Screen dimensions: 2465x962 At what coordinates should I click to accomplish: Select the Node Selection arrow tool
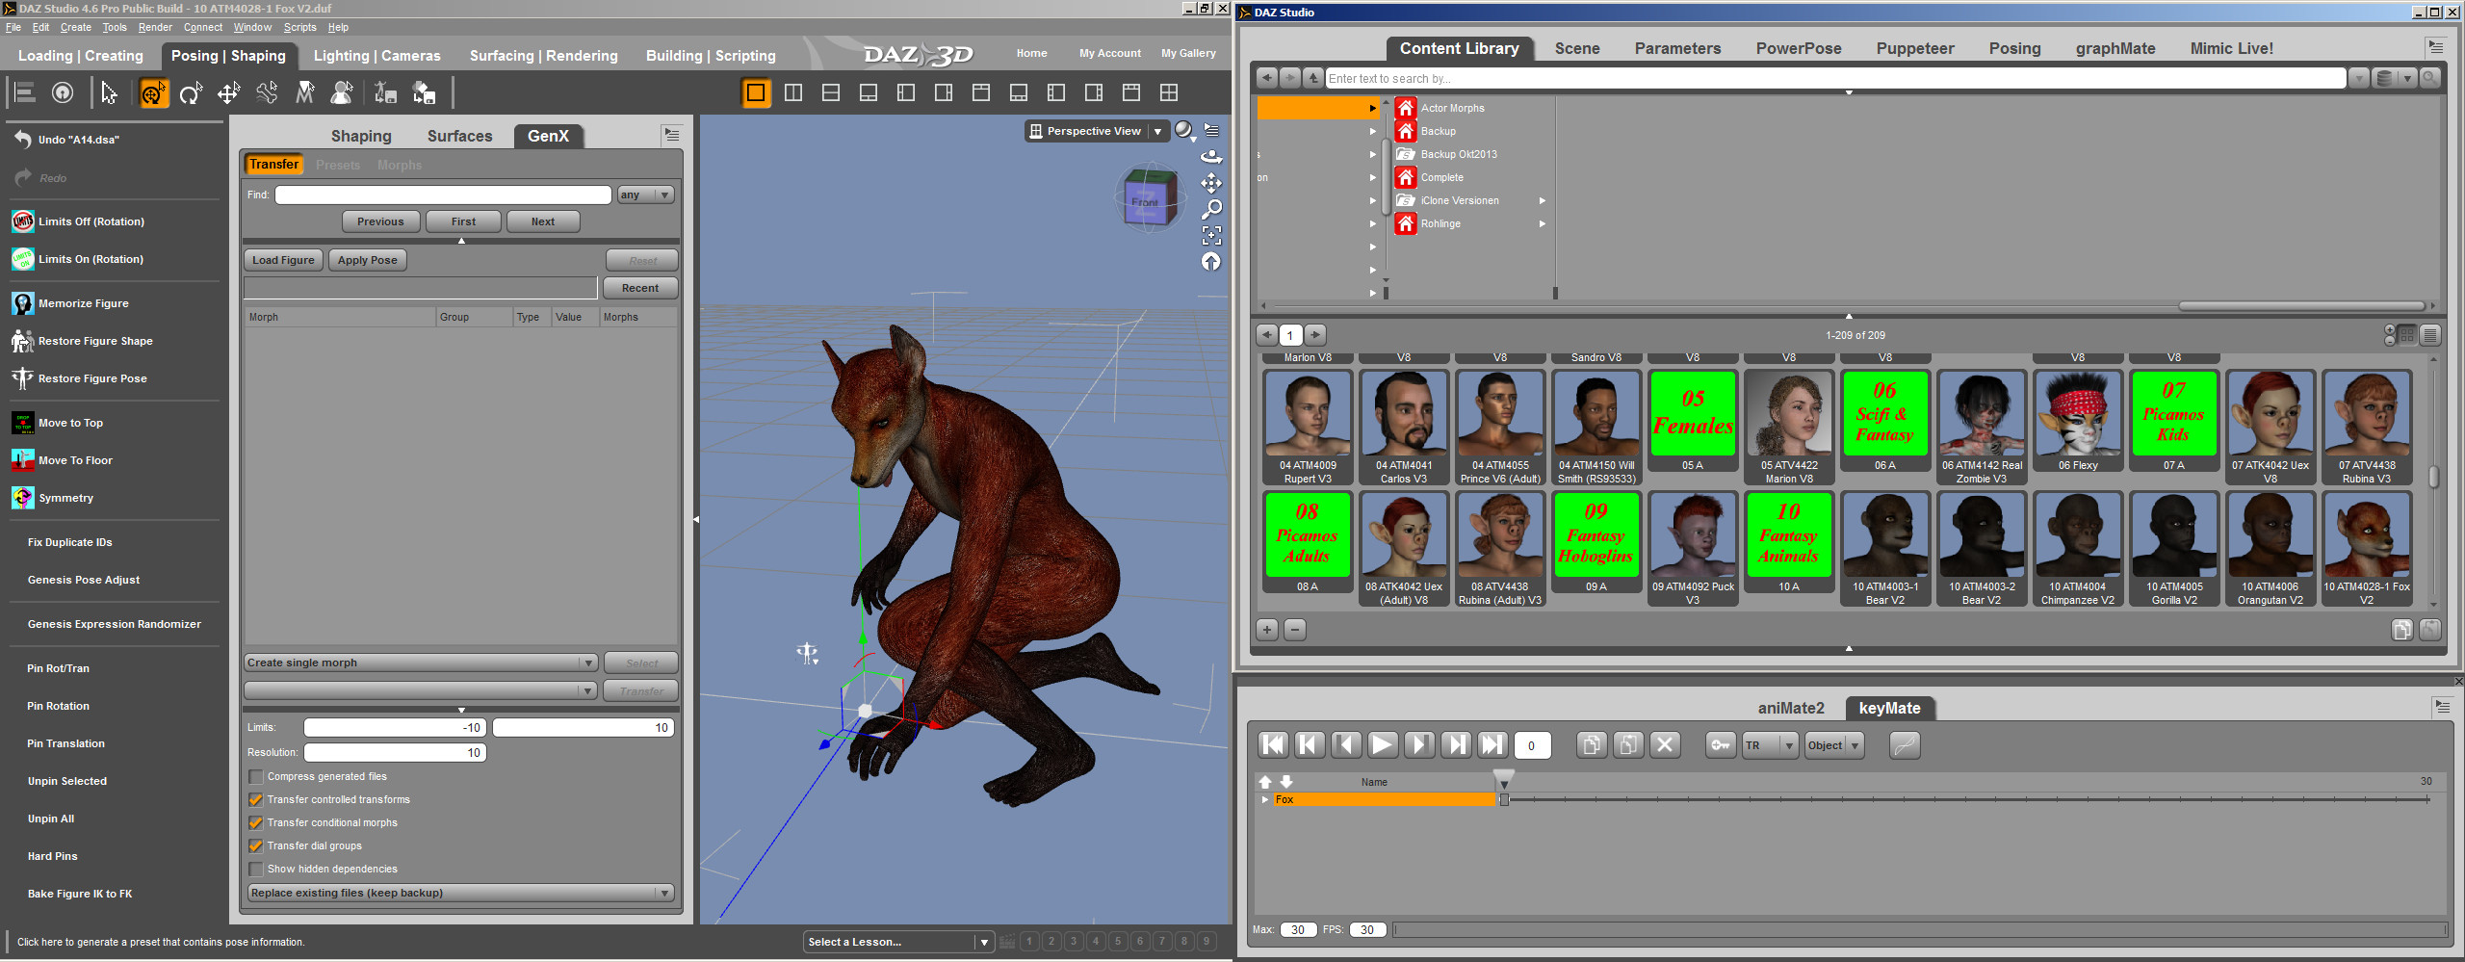[x=109, y=92]
